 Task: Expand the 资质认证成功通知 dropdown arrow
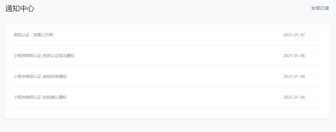click(x=316, y=55)
